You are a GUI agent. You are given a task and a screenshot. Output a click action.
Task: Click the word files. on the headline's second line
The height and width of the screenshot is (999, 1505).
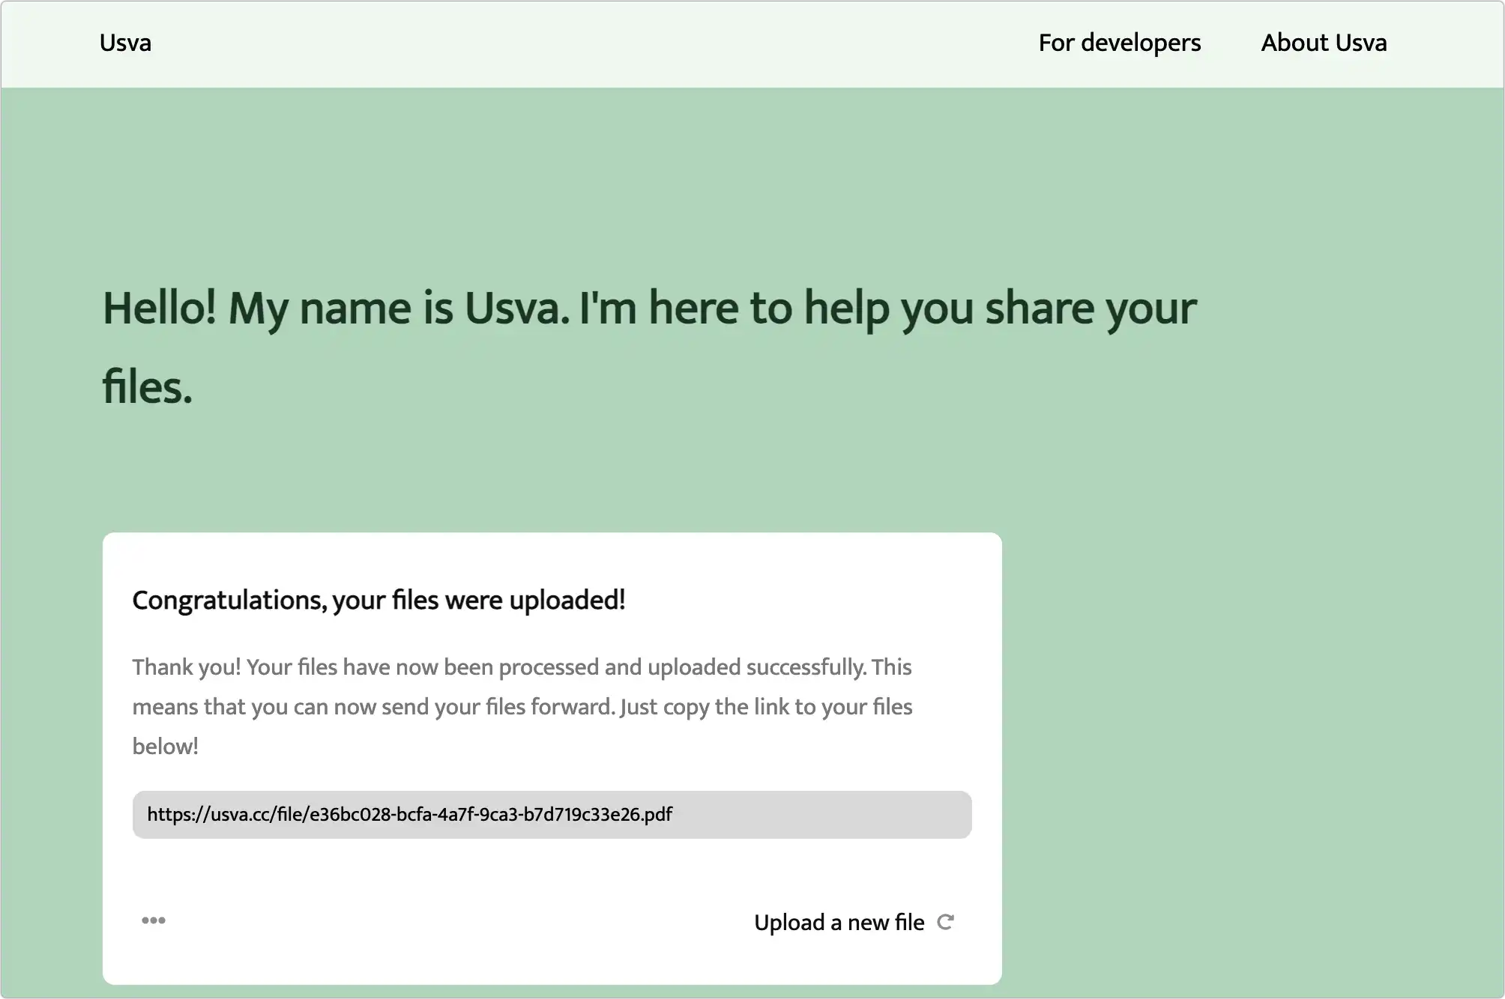pyautogui.click(x=148, y=387)
